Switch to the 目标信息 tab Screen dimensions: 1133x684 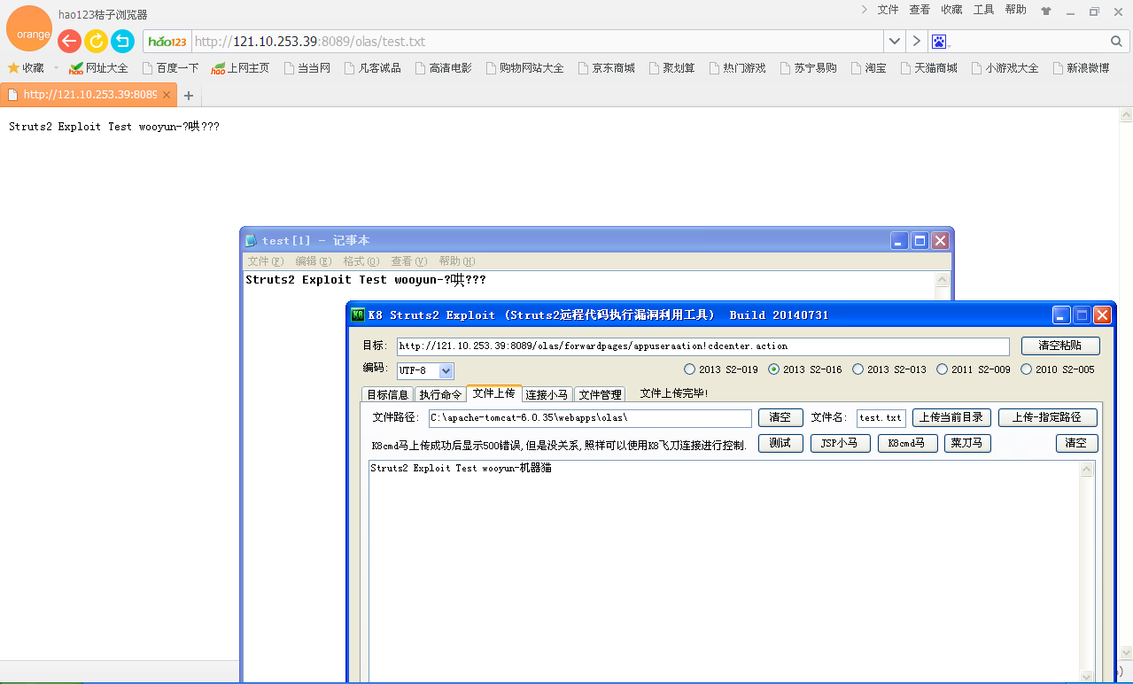tap(388, 394)
